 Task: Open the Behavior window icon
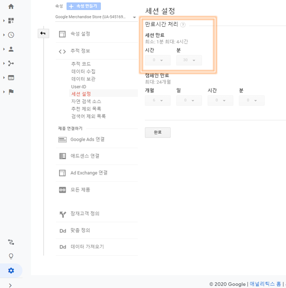coord(11,78)
